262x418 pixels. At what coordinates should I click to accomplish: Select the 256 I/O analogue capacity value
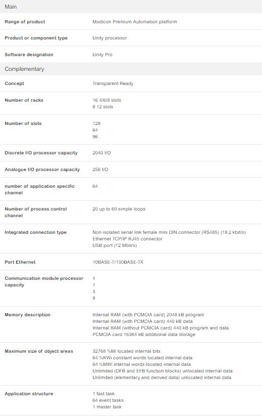(100, 170)
